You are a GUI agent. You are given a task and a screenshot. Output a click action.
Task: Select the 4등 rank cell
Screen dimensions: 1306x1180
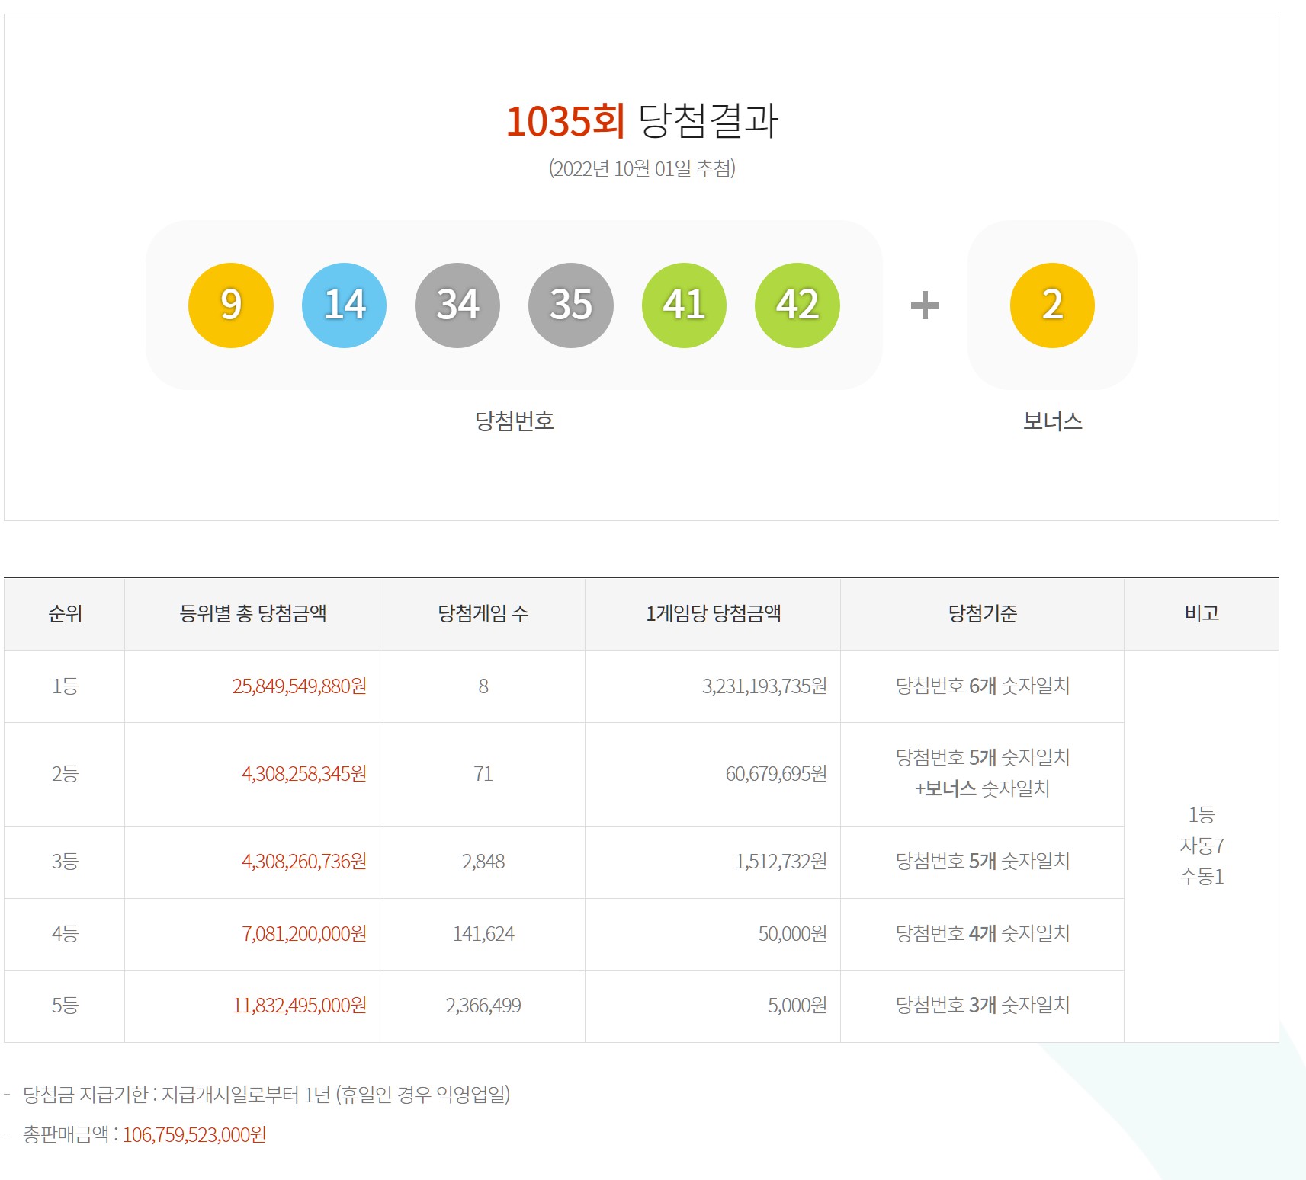(x=65, y=934)
